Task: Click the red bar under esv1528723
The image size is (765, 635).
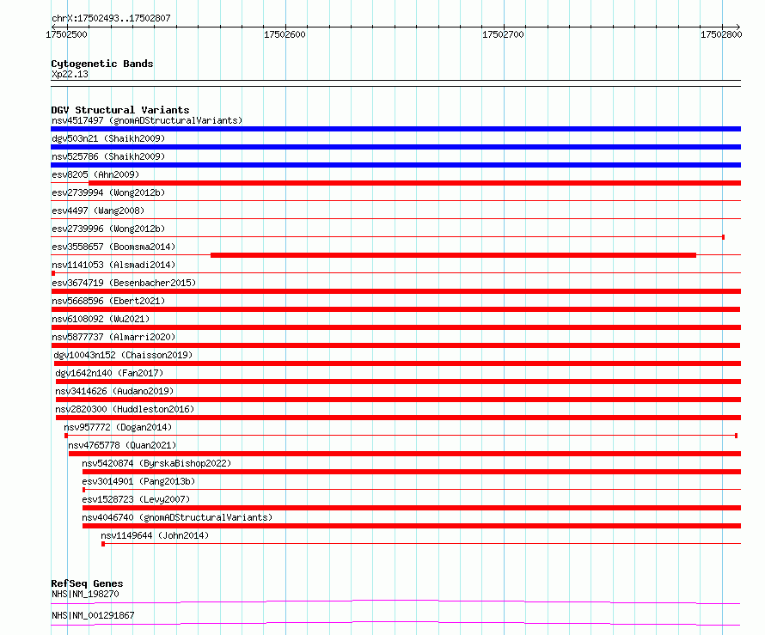Action: click(x=412, y=508)
